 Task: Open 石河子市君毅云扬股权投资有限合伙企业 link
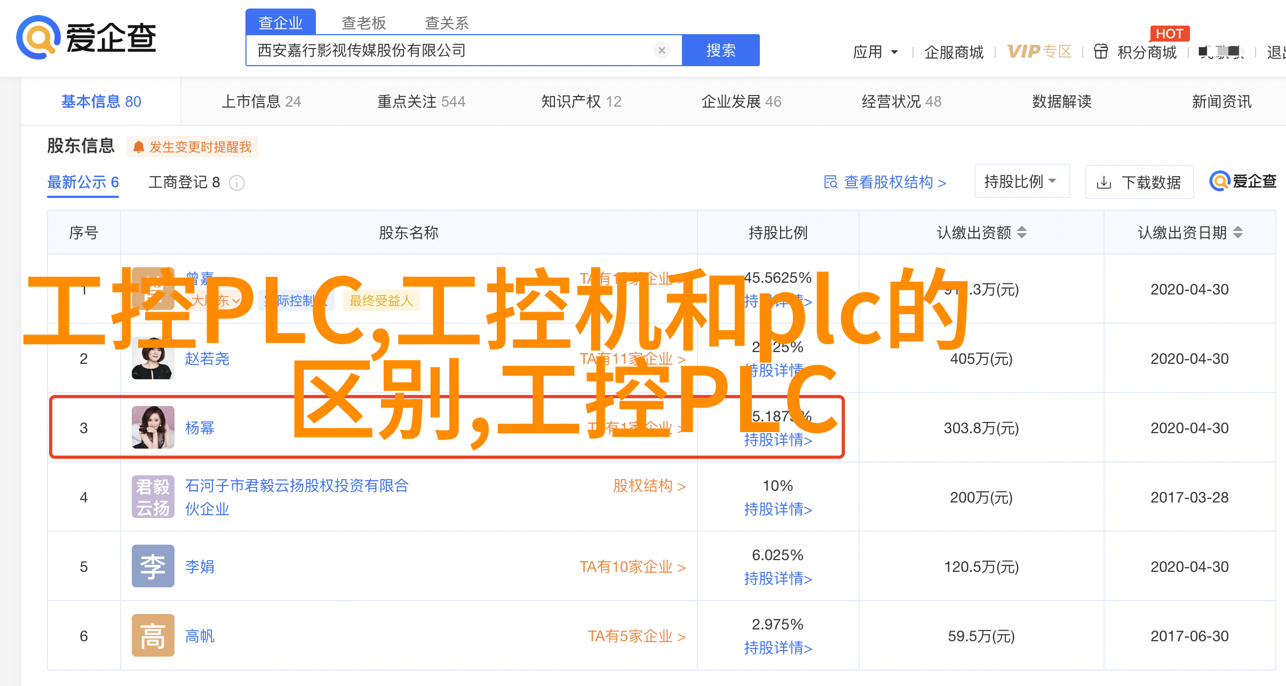pyautogui.click(x=297, y=497)
